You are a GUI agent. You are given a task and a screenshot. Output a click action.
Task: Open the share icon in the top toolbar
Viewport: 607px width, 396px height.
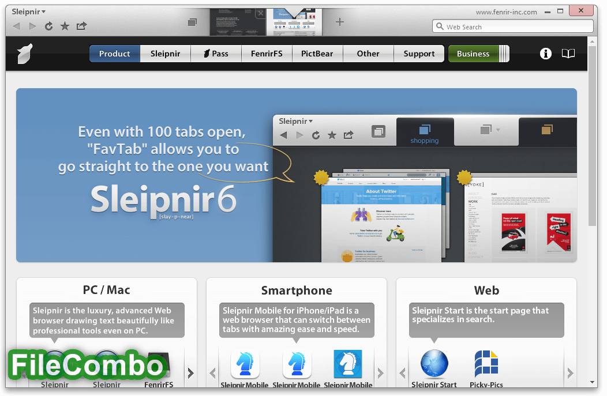pyautogui.click(x=81, y=26)
